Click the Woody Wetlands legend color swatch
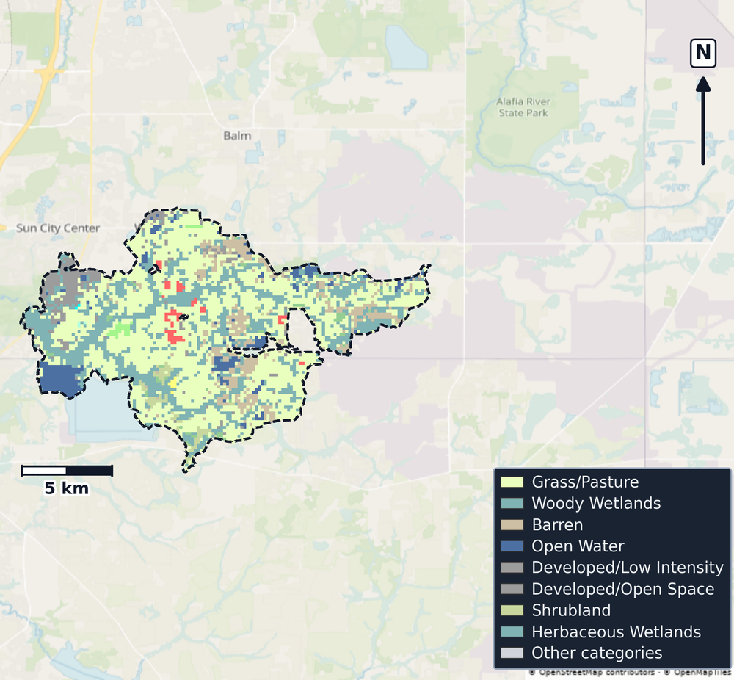 512,504
